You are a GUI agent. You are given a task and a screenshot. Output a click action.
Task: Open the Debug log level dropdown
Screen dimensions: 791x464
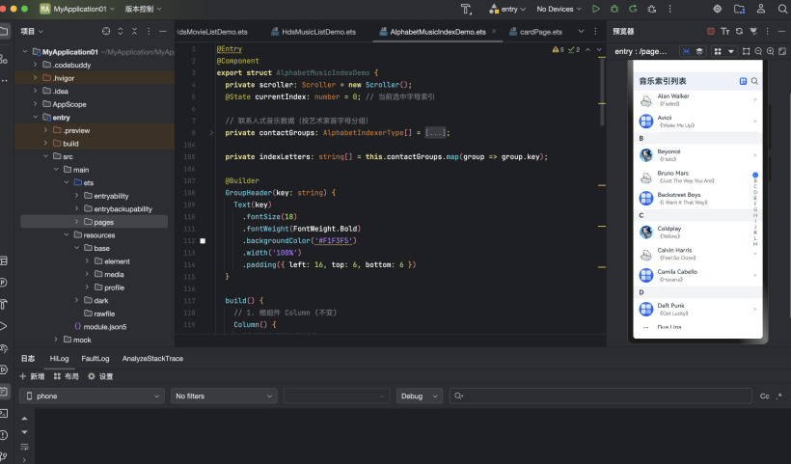419,396
